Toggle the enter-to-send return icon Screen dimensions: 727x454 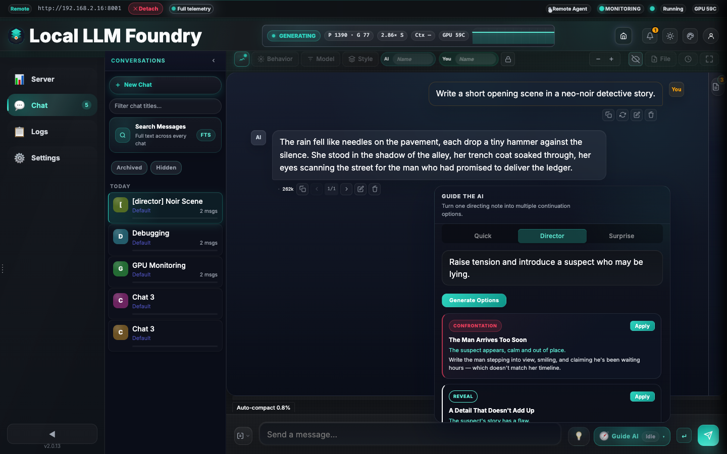pyautogui.click(x=684, y=436)
